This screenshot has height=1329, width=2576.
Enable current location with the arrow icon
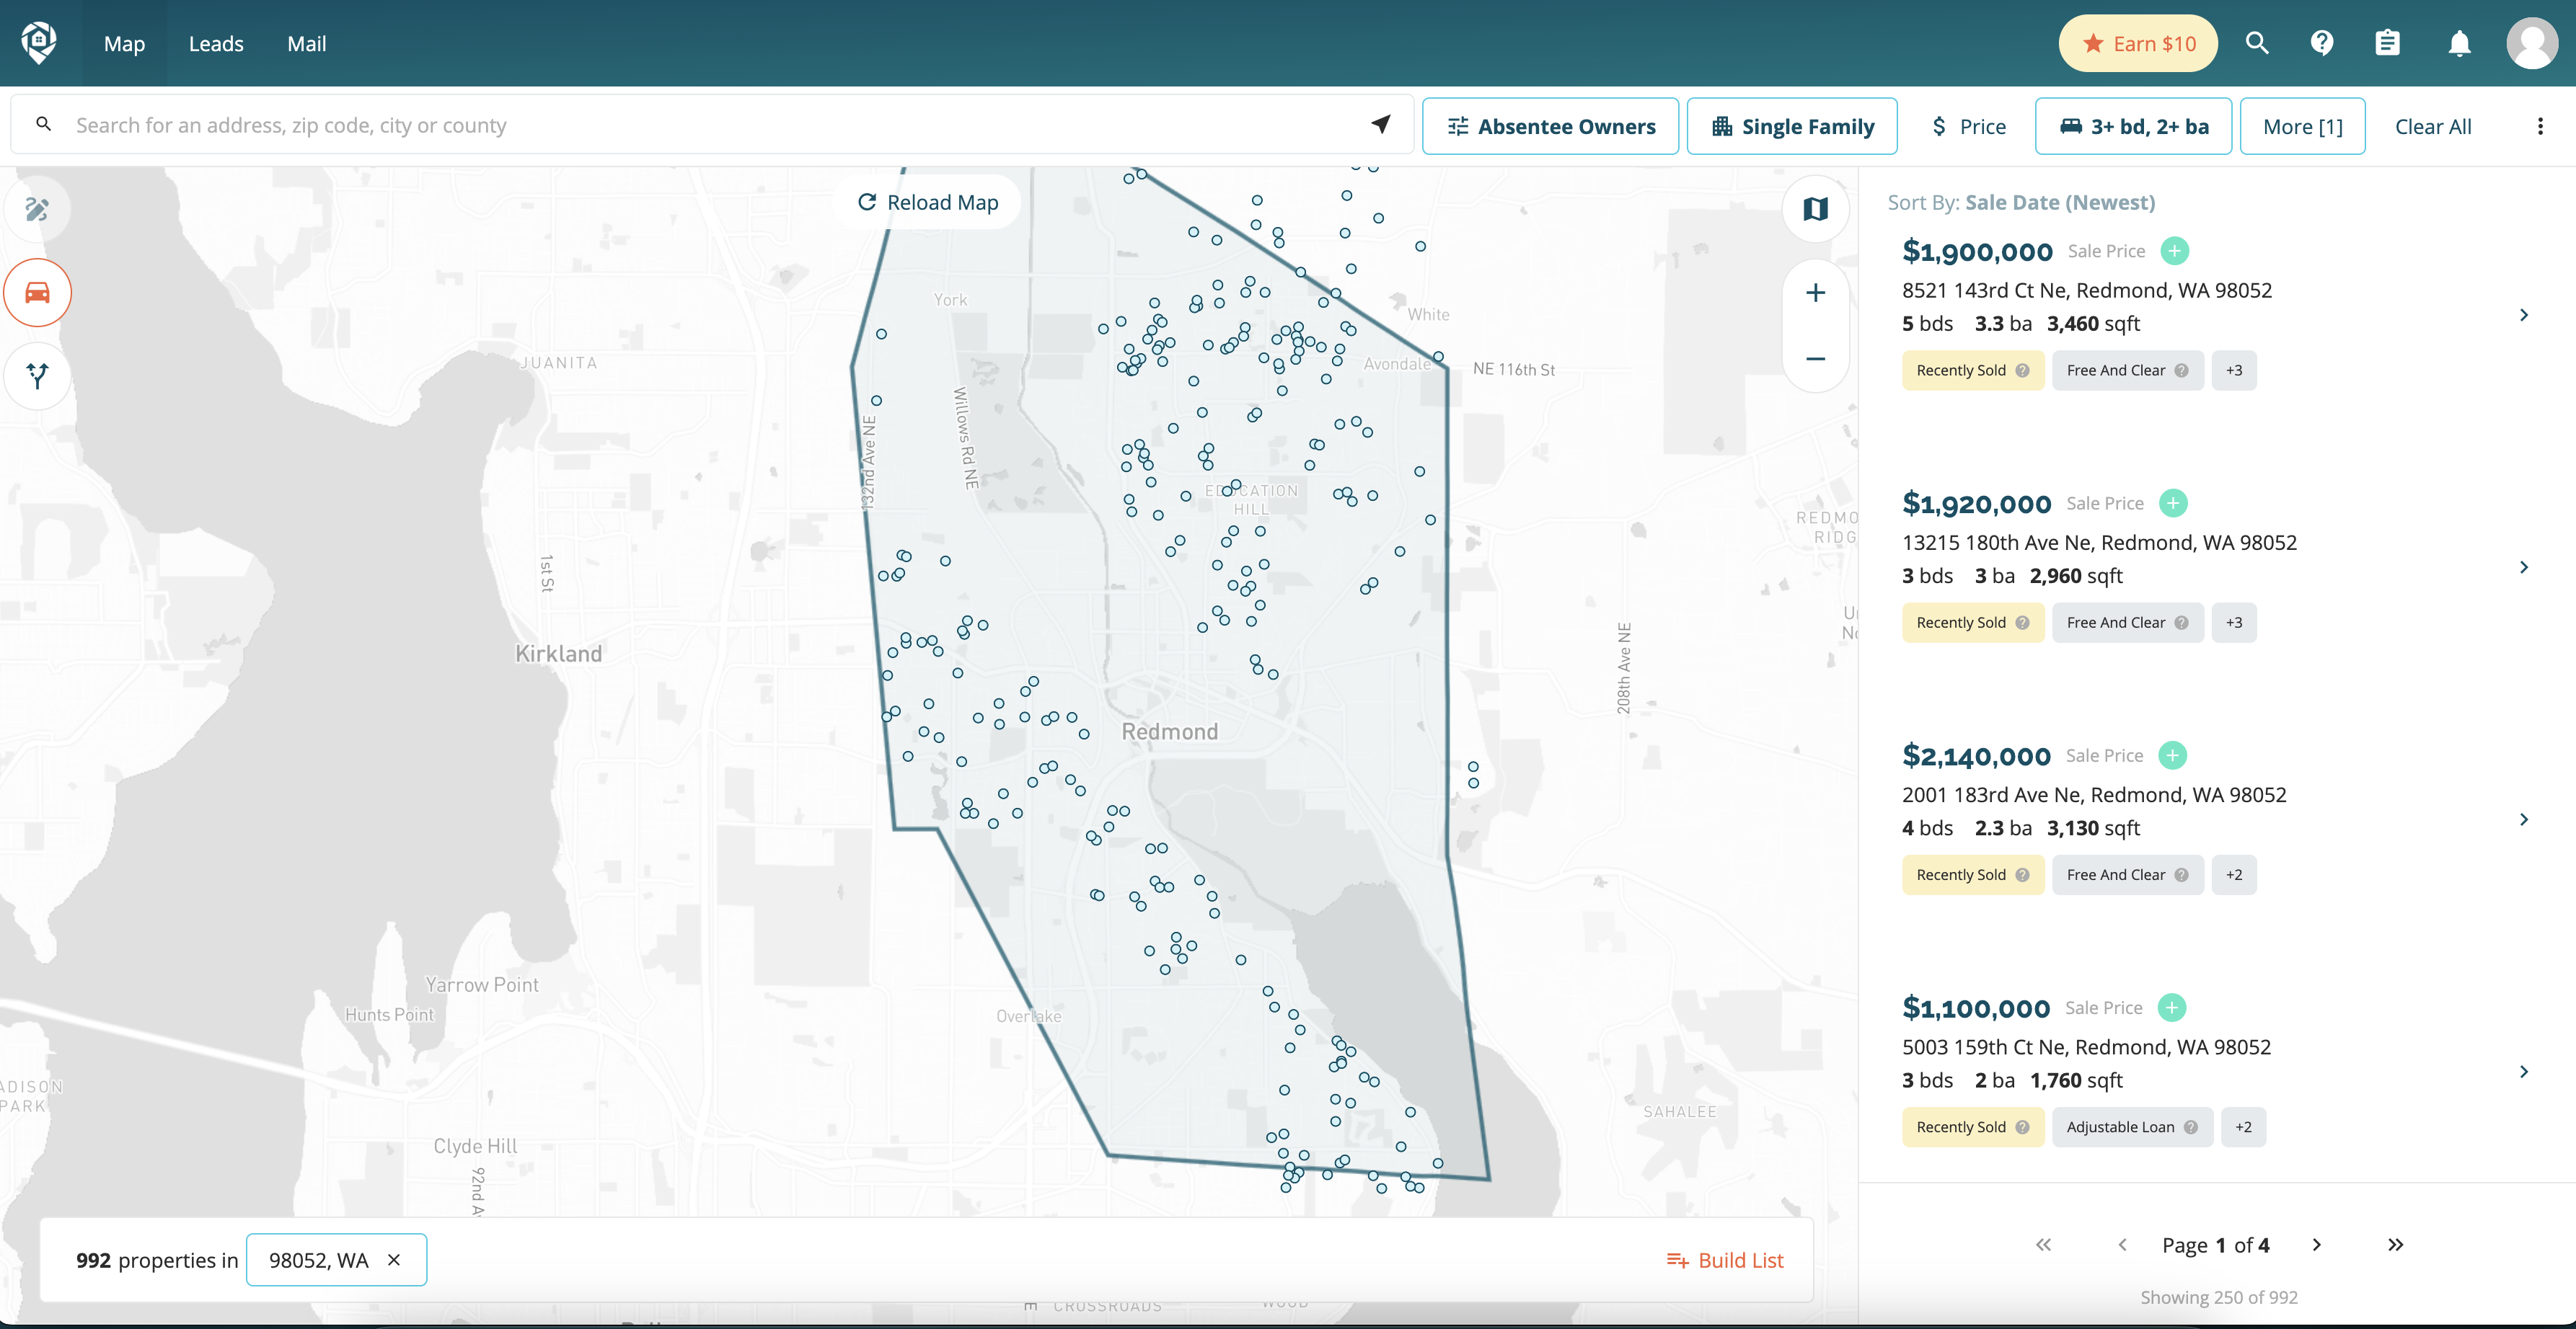click(x=1381, y=124)
